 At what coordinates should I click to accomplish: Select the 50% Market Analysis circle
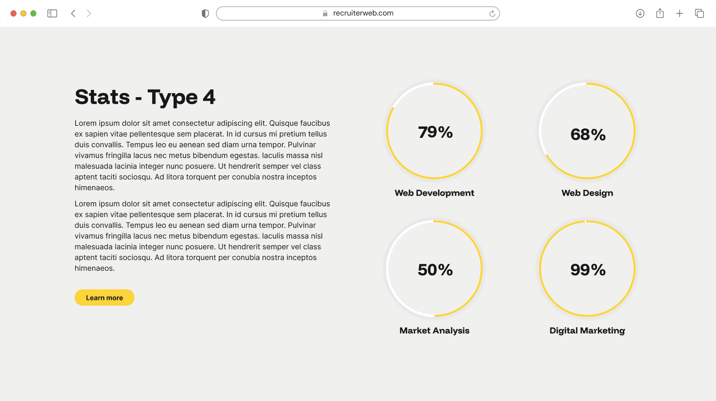pos(434,269)
